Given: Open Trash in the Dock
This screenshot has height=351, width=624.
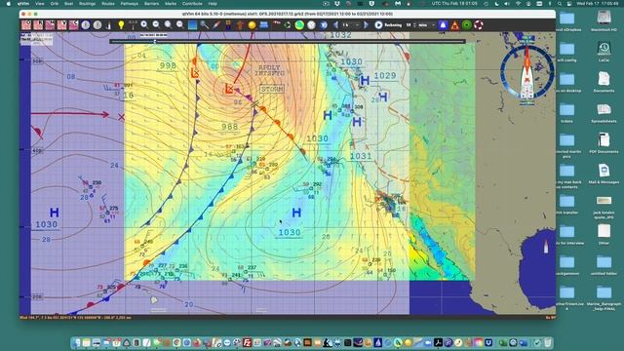Looking at the screenshot, I should coord(548,342).
